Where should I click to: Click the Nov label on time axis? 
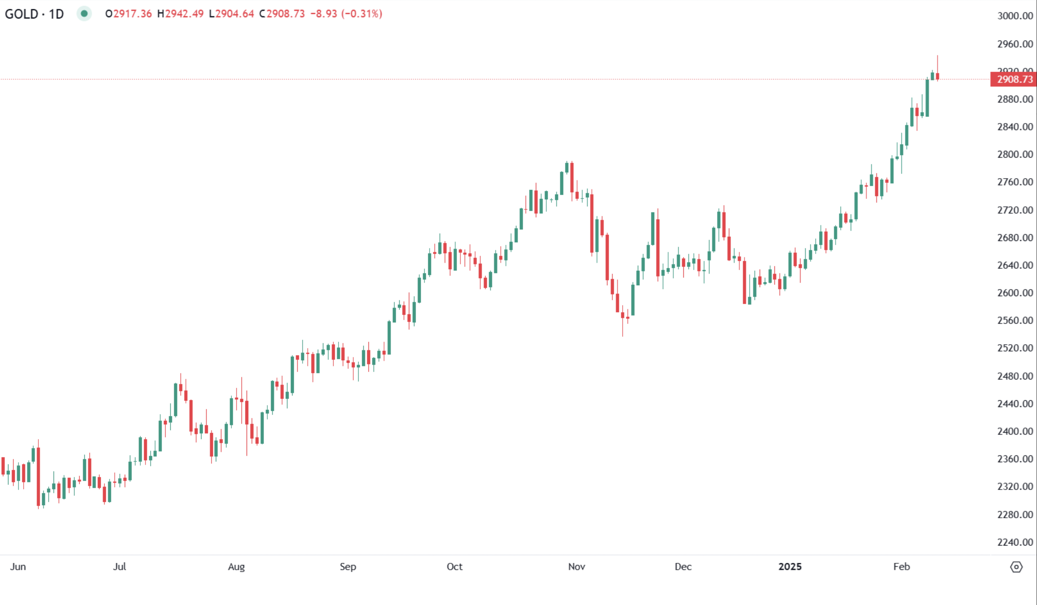click(x=576, y=567)
